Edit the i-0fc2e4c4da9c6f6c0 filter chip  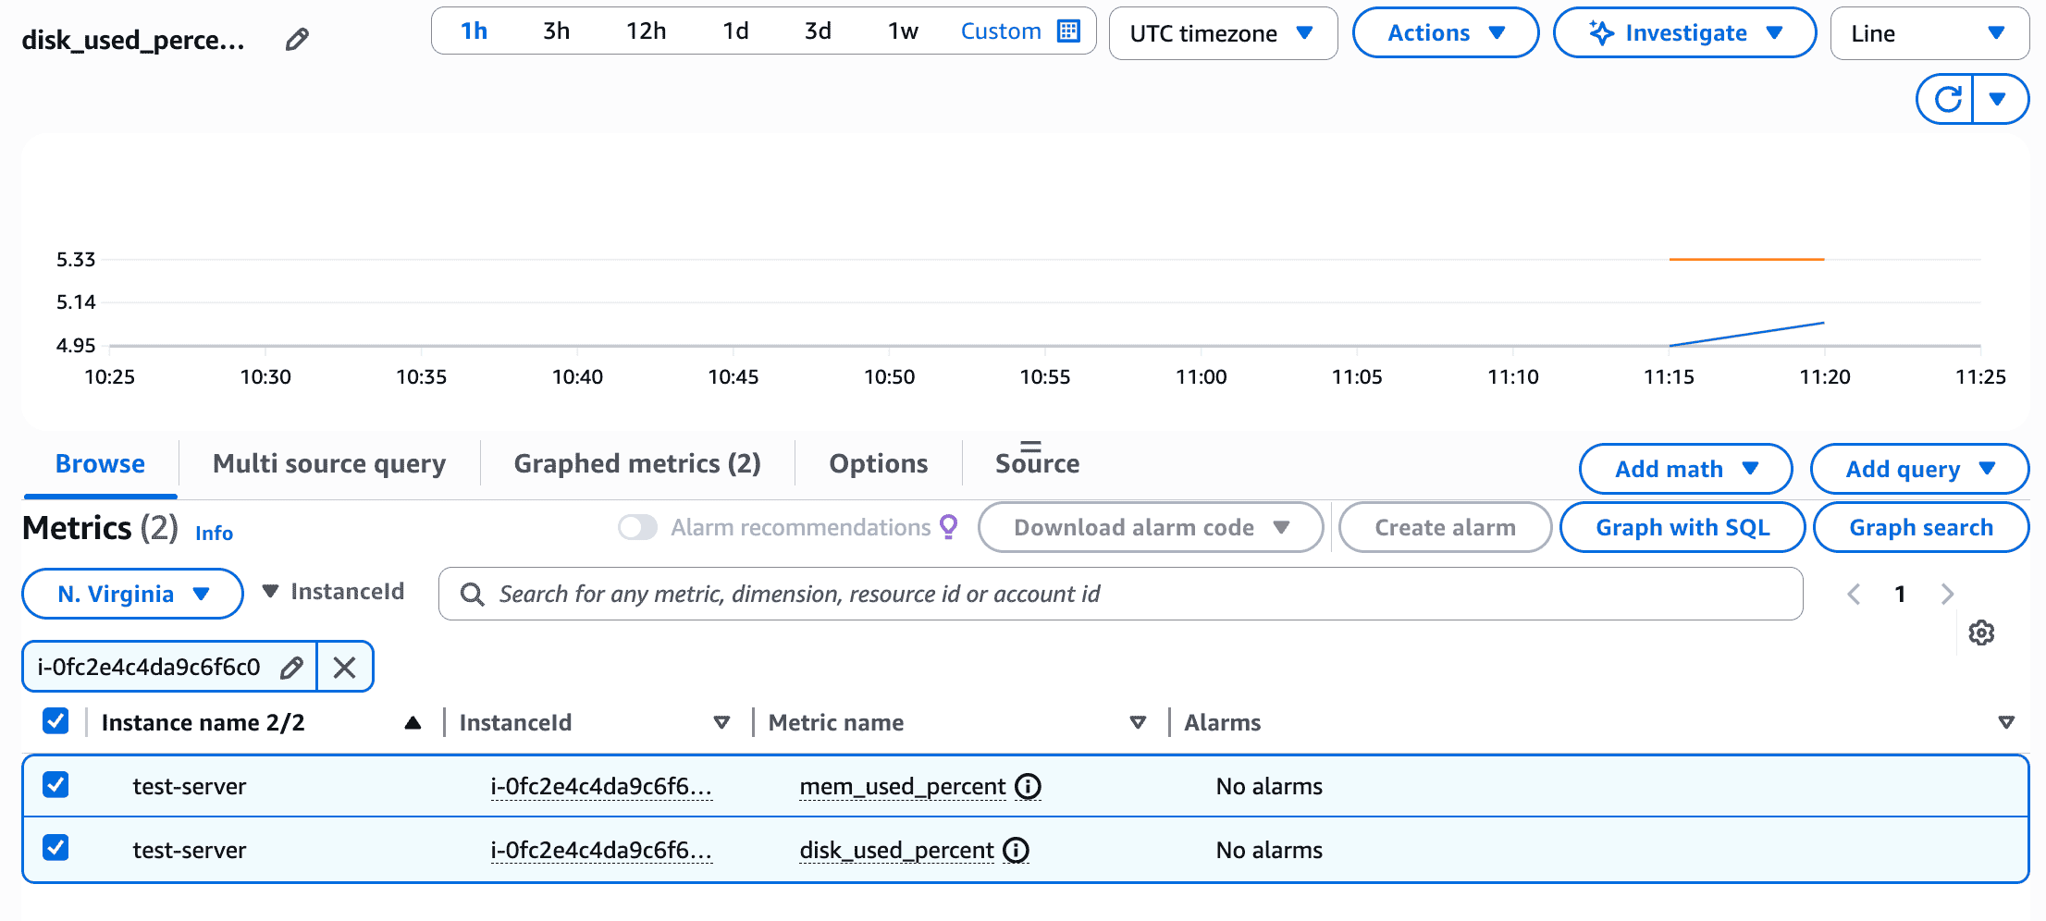291,667
